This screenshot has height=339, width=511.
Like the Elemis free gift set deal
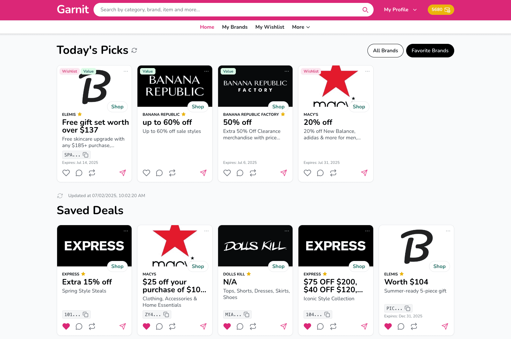(x=66, y=173)
